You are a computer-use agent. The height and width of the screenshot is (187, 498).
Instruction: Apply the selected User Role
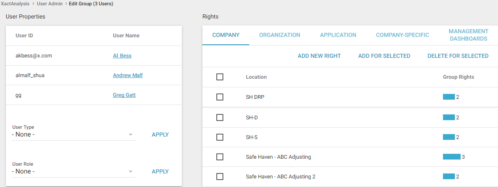tap(160, 171)
